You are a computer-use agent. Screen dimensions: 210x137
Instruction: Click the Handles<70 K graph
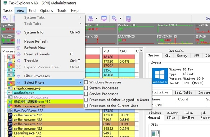pyautogui.click(x=175, y=29)
